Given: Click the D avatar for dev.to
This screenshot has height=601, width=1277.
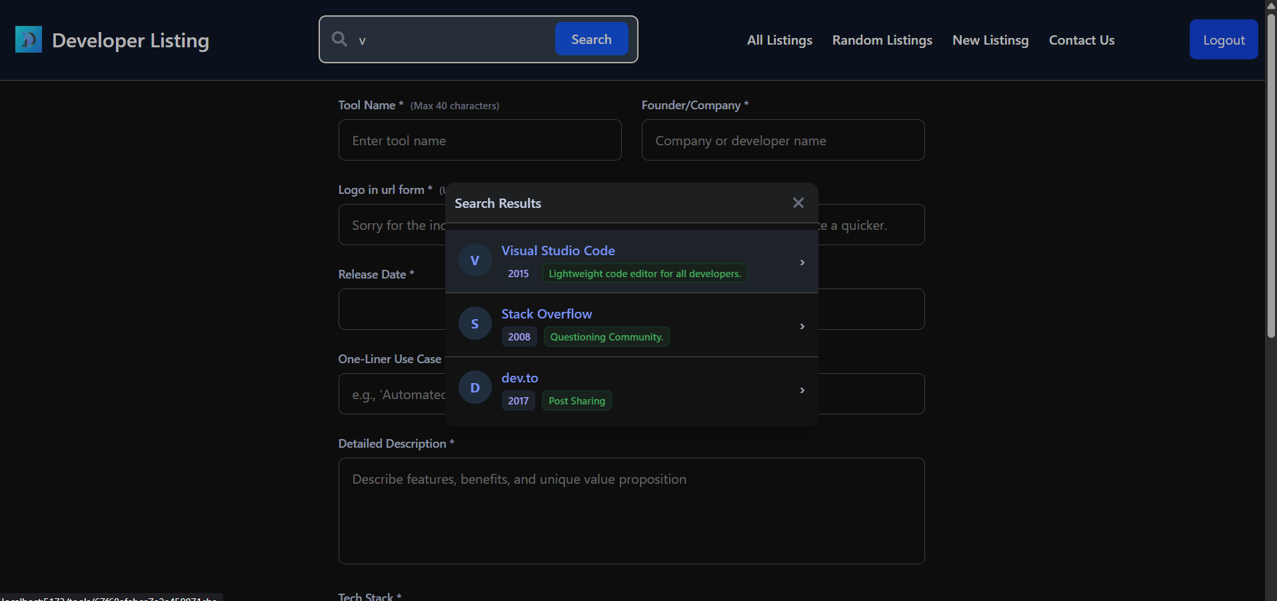Looking at the screenshot, I should pyautogui.click(x=475, y=388).
